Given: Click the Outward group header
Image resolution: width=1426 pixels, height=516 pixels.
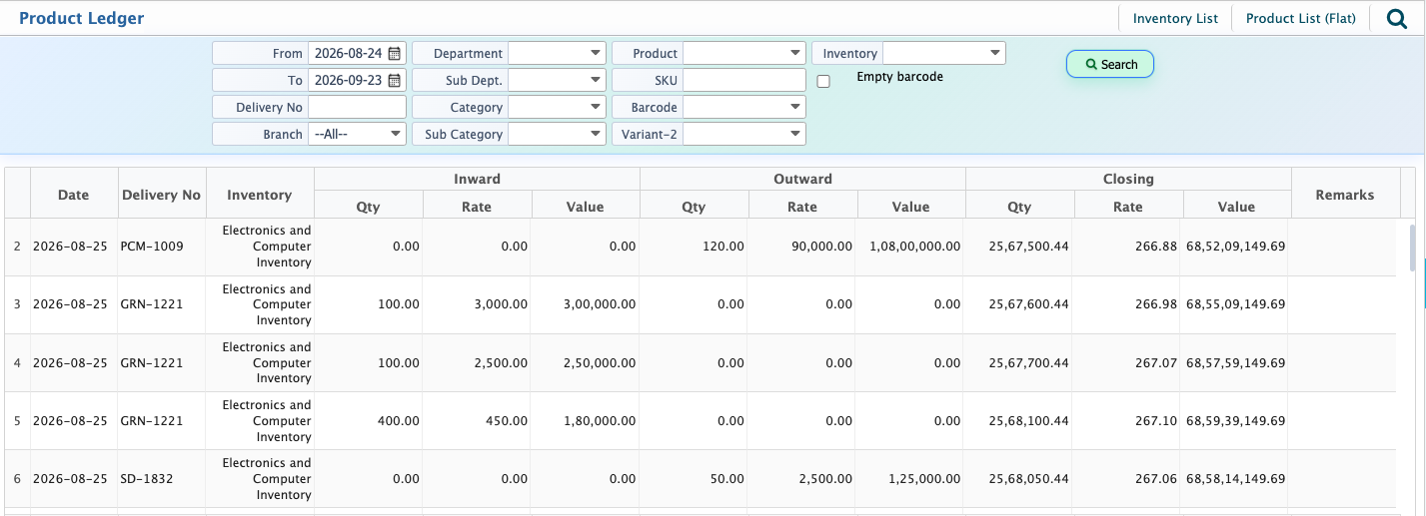Looking at the screenshot, I should tap(802, 179).
